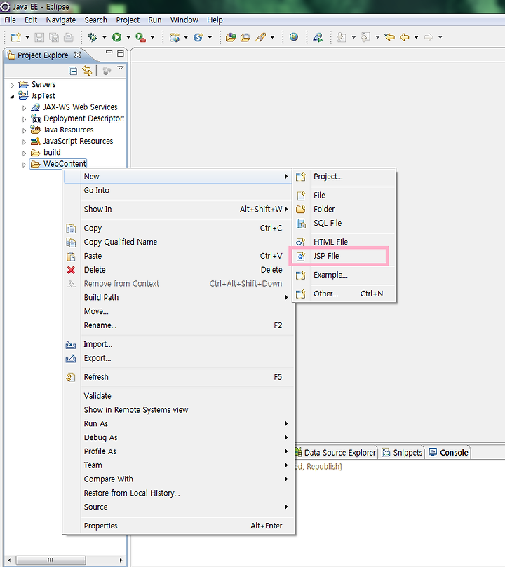Image resolution: width=505 pixels, height=567 pixels.
Task: Open Properties from context menu
Action: pos(178,526)
